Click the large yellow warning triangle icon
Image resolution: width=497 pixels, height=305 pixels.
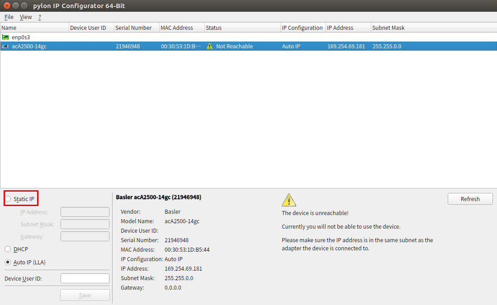(x=289, y=200)
